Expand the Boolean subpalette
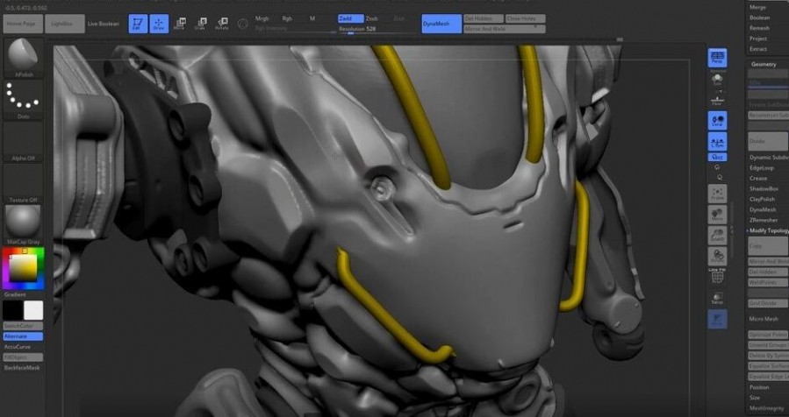The height and width of the screenshot is (417, 789). [760, 18]
